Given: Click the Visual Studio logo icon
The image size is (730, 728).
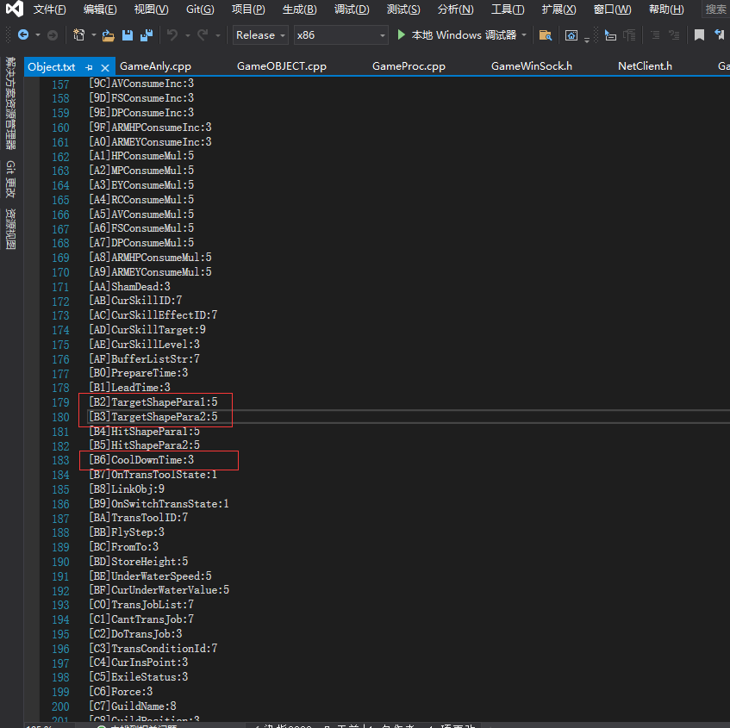Looking at the screenshot, I should point(15,9).
